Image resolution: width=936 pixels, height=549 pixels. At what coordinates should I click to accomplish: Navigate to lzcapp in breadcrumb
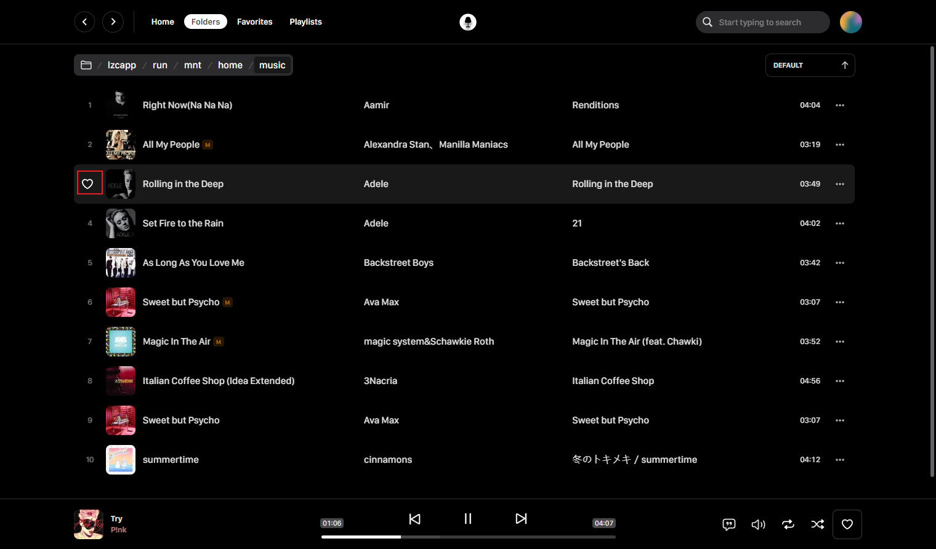pyautogui.click(x=122, y=65)
